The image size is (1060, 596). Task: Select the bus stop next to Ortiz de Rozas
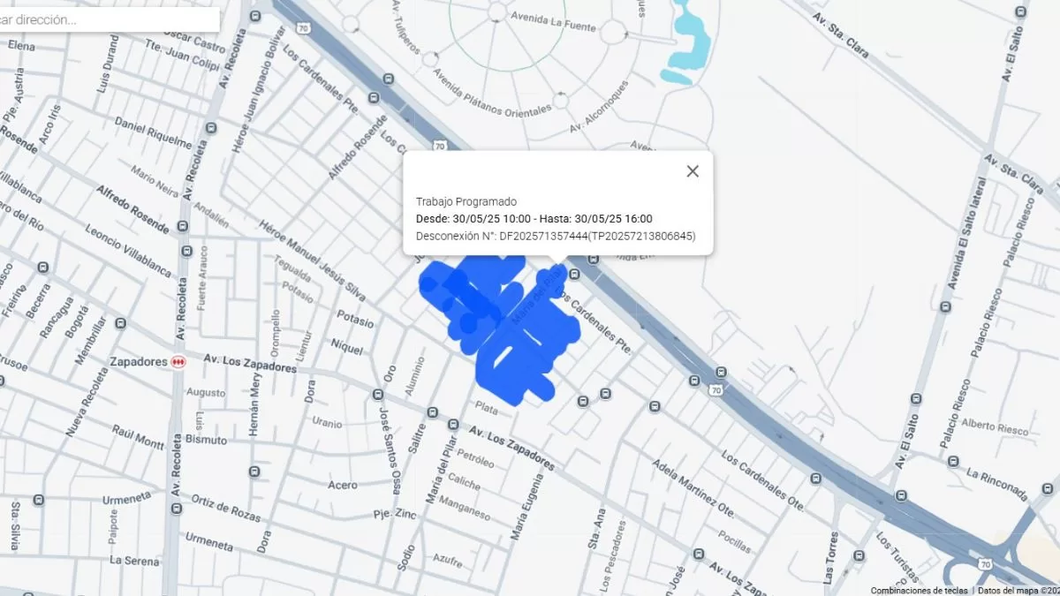point(175,509)
